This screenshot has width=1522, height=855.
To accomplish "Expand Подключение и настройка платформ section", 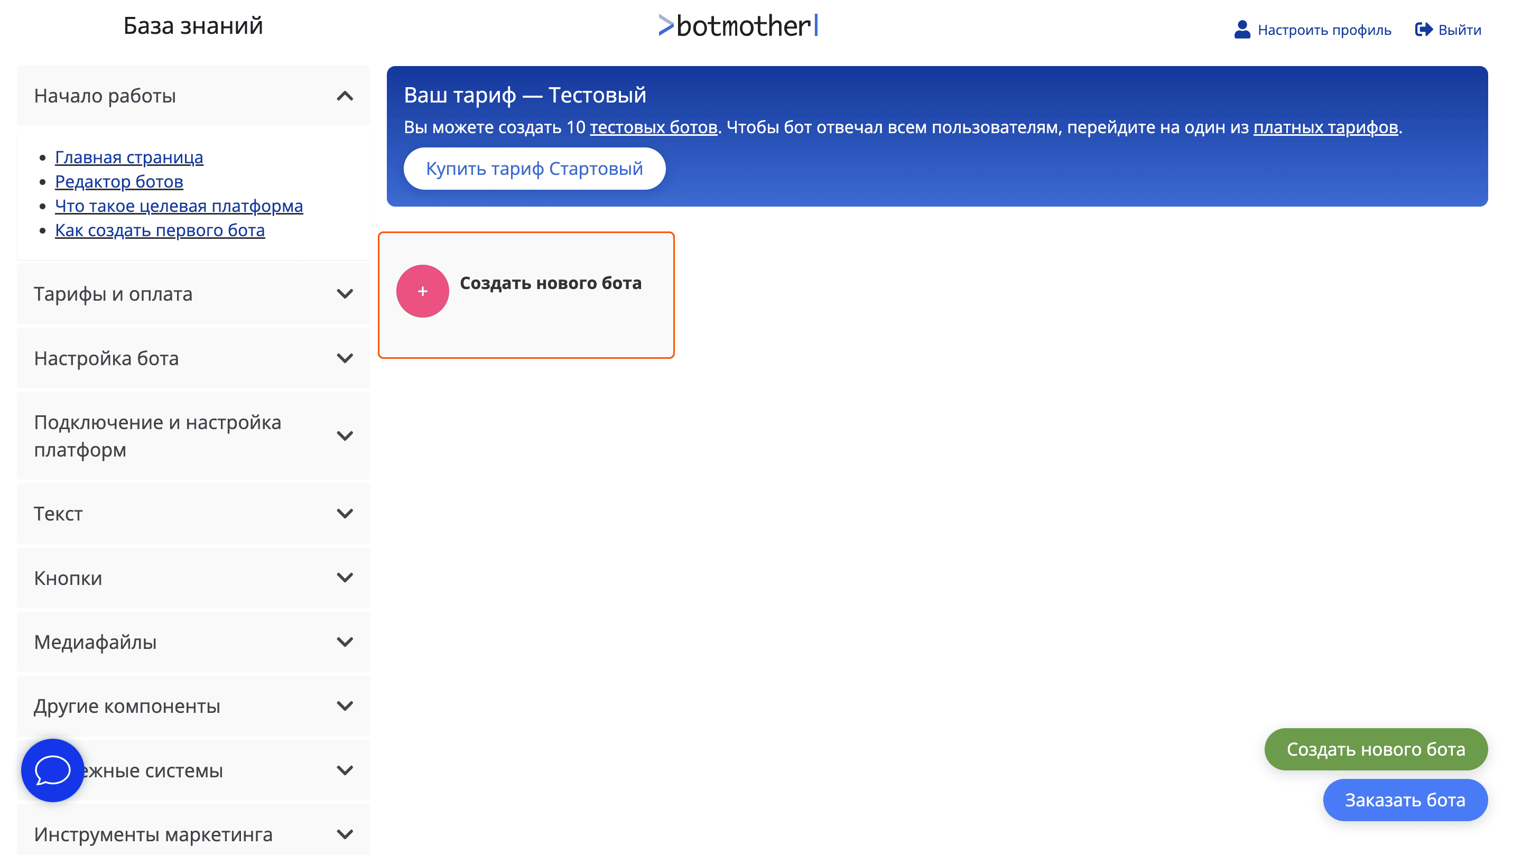I will pyautogui.click(x=345, y=435).
